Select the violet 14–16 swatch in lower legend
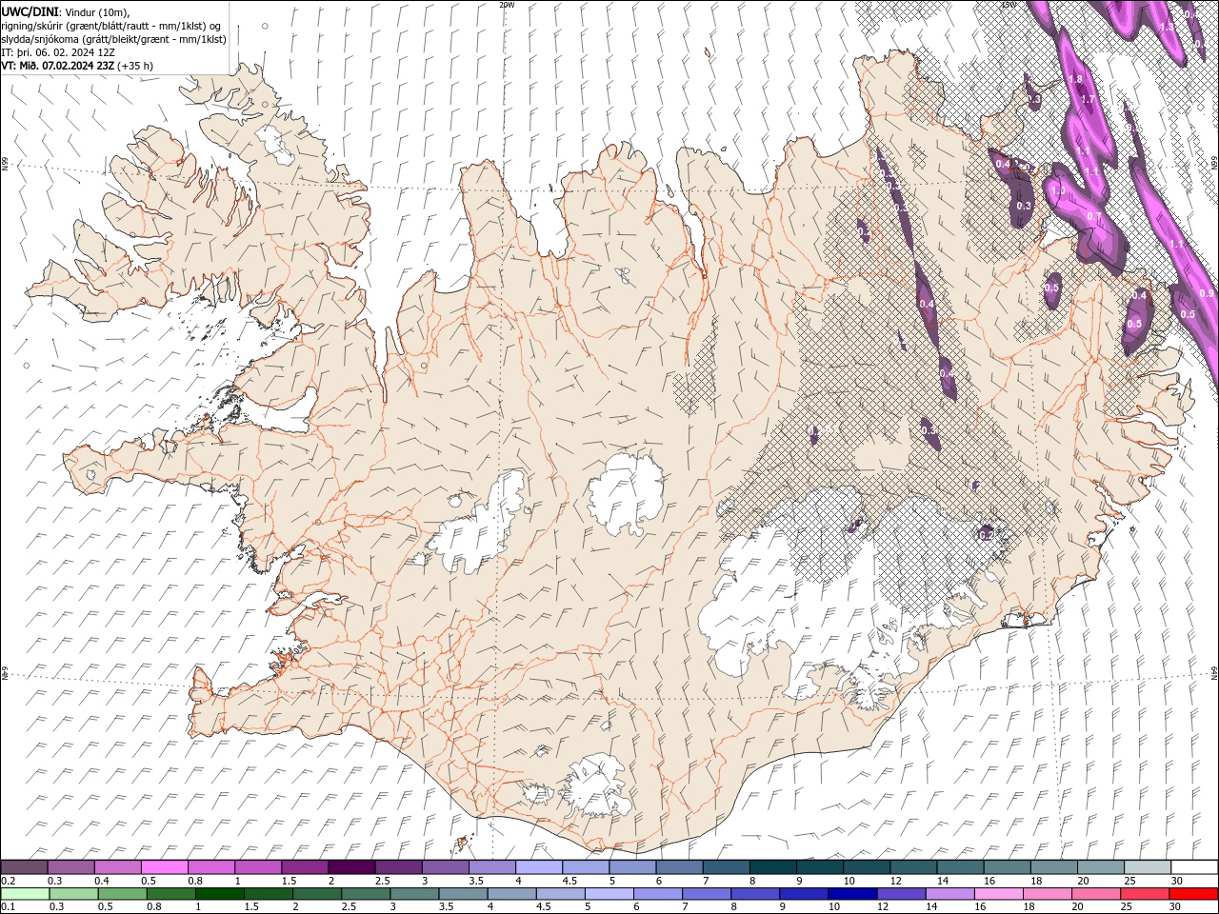The height and width of the screenshot is (914, 1219). pyautogui.click(x=949, y=894)
